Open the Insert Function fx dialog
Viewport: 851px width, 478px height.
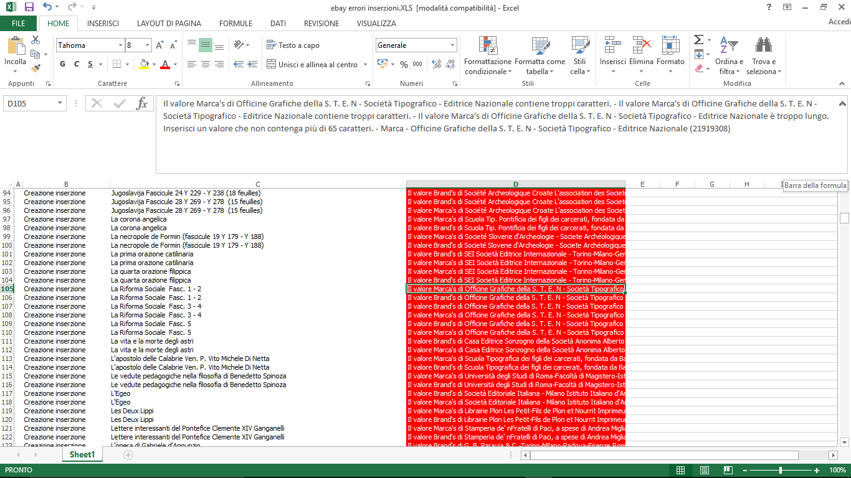coord(141,103)
